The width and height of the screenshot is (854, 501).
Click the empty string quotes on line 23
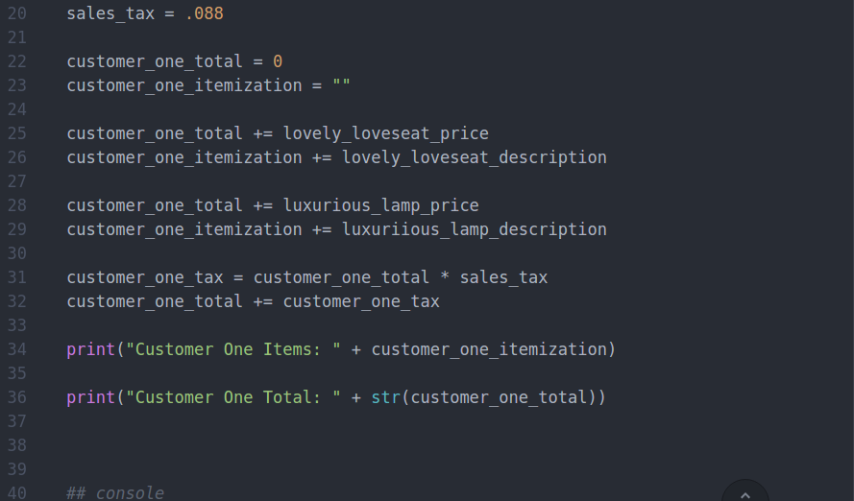click(341, 85)
